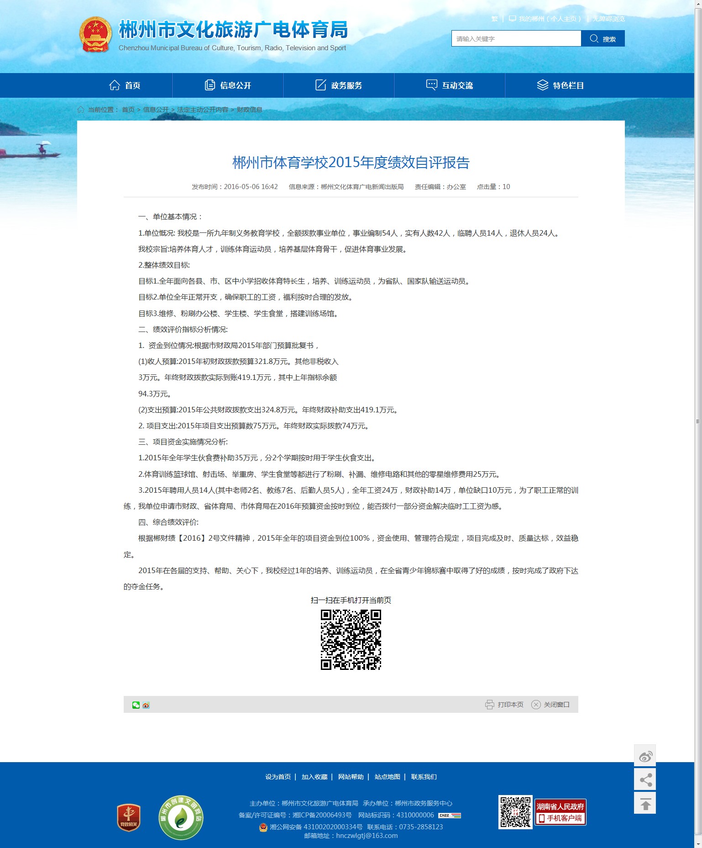Click floating share sidebar button

pyautogui.click(x=645, y=779)
